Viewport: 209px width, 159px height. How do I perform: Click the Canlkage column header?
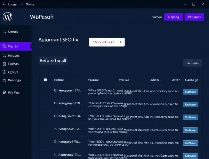coord(191,80)
